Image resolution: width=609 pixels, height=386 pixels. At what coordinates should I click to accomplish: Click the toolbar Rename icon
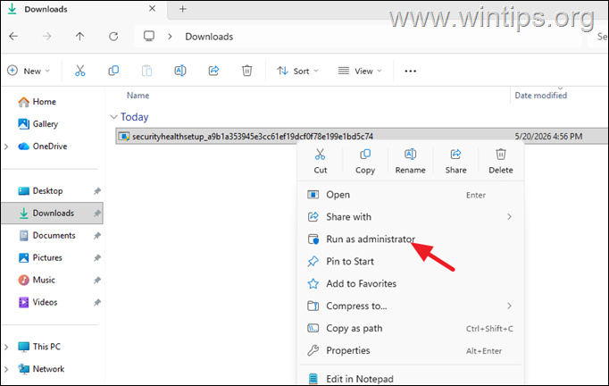[180, 71]
